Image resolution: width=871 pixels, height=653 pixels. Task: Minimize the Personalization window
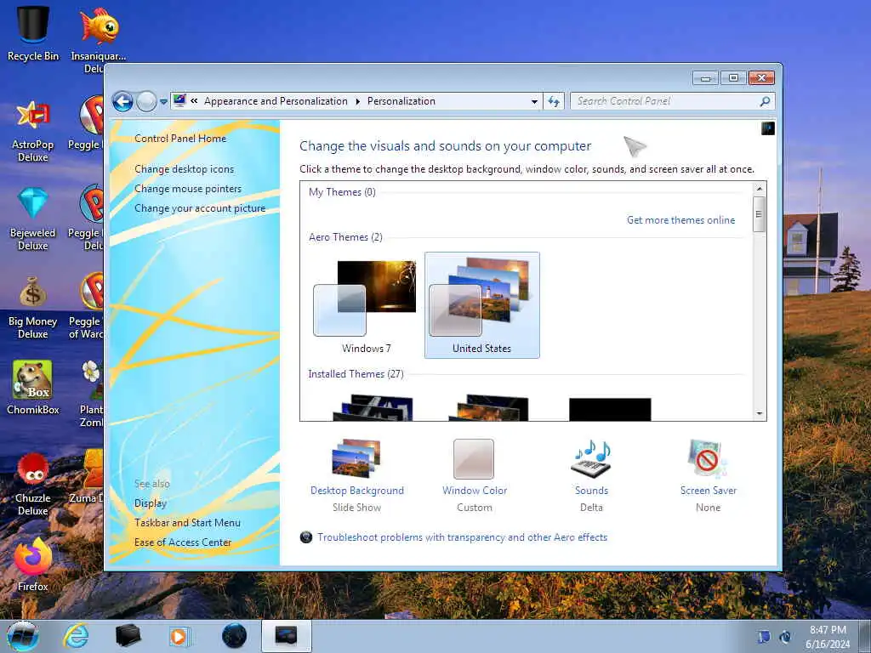(x=705, y=77)
